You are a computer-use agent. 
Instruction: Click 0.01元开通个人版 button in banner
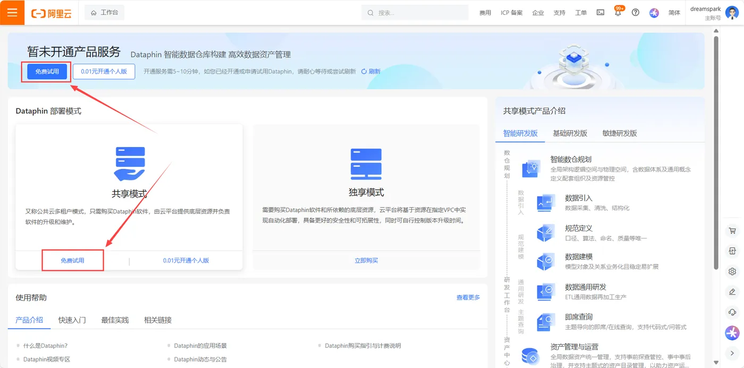tap(104, 72)
